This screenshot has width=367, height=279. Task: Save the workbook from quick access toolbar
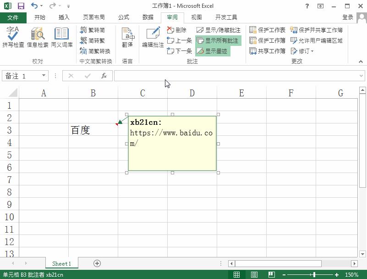(21, 6)
